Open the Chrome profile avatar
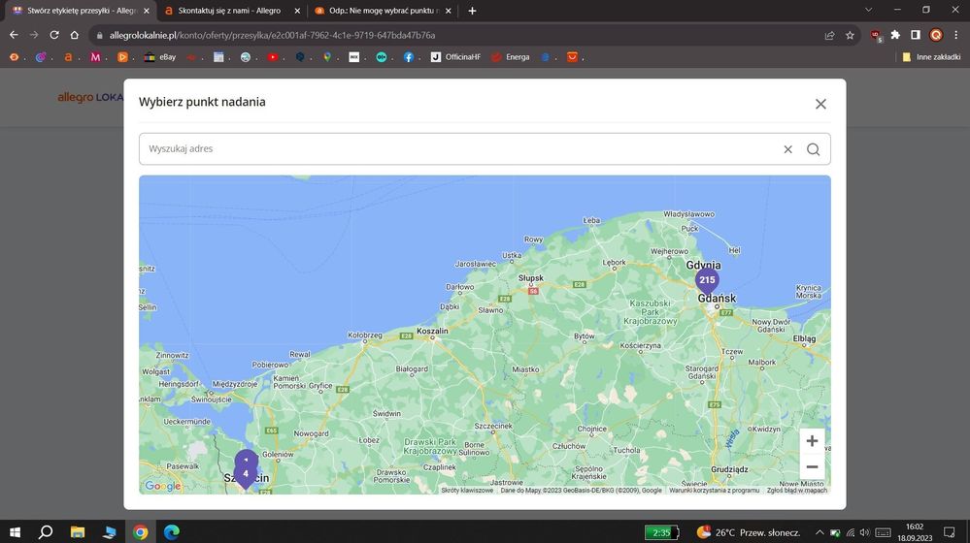 click(x=936, y=35)
